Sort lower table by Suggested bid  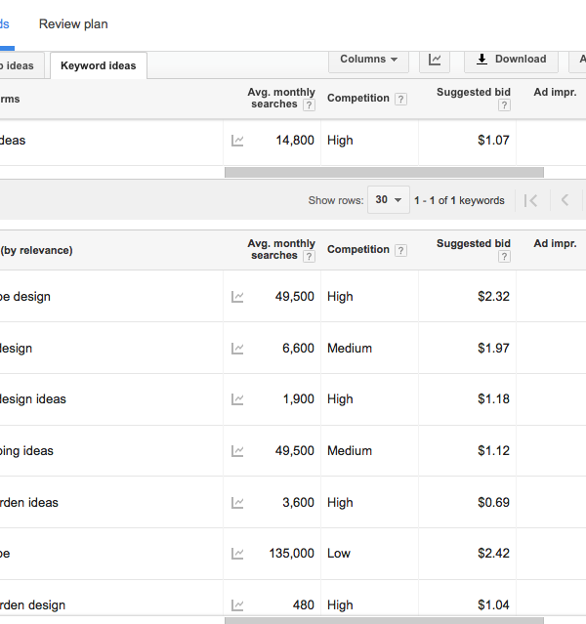[474, 243]
